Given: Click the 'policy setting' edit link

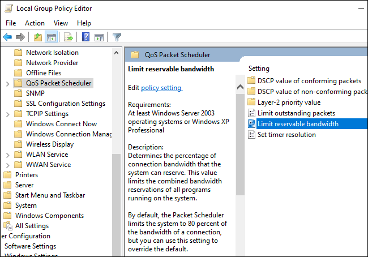Looking at the screenshot, I should tap(161, 88).
